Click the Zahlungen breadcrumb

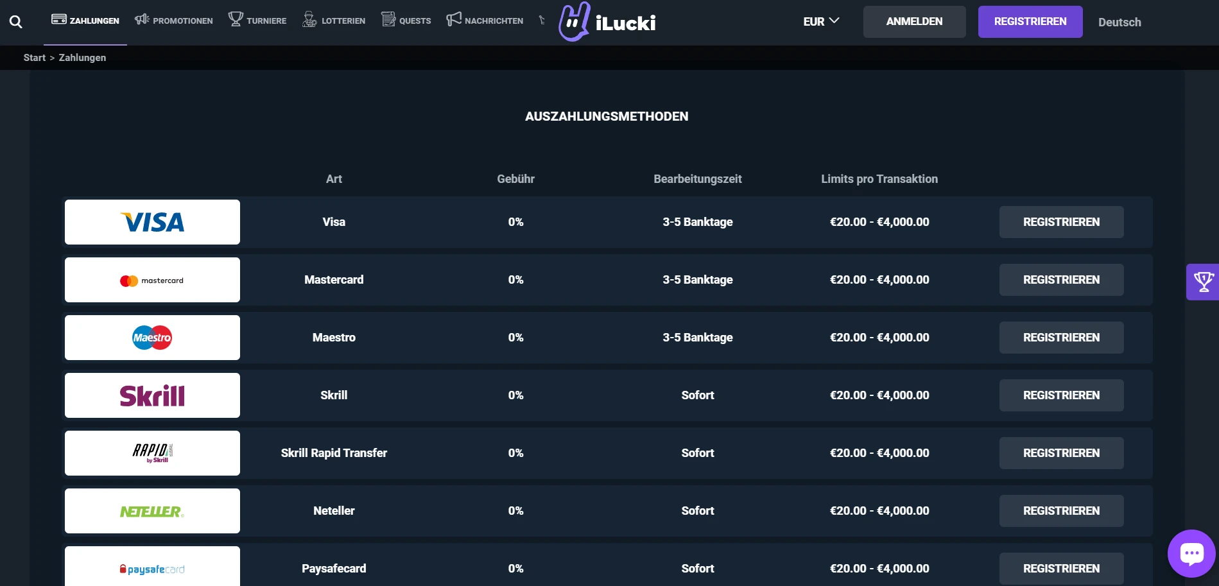pyautogui.click(x=82, y=58)
